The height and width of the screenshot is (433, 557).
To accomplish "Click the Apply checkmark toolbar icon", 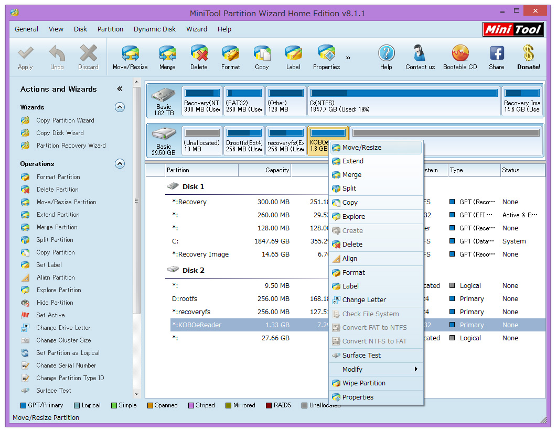I will [x=25, y=58].
